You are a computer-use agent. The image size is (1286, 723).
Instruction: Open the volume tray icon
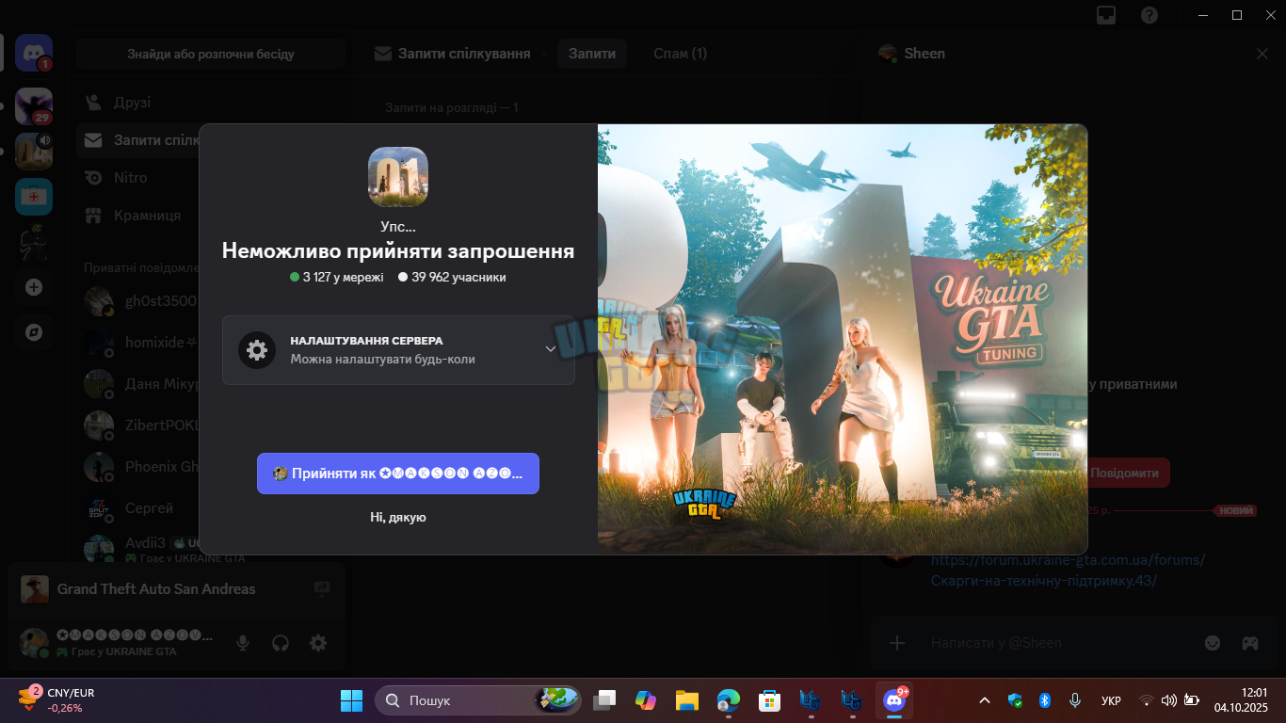(1169, 700)
